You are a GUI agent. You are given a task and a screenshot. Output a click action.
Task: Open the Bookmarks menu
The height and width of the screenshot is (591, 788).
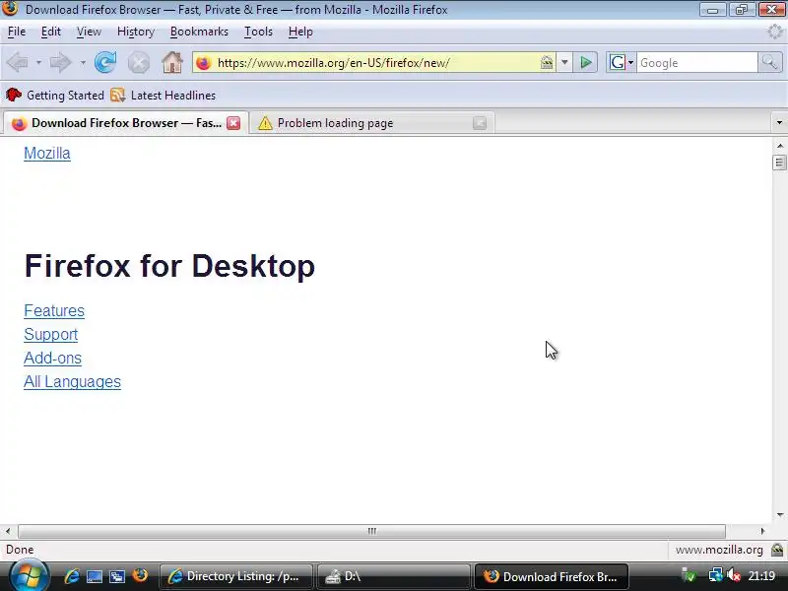[199, 32]
